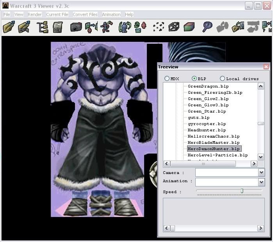Open the Help menu

(129, 14)
